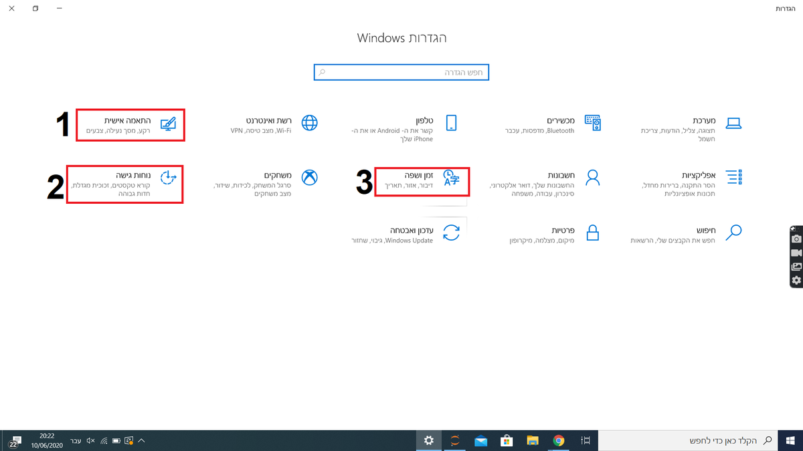
Task: Open Search (חיפוש) magnifier category icon
Action: (x=734, y=232)
